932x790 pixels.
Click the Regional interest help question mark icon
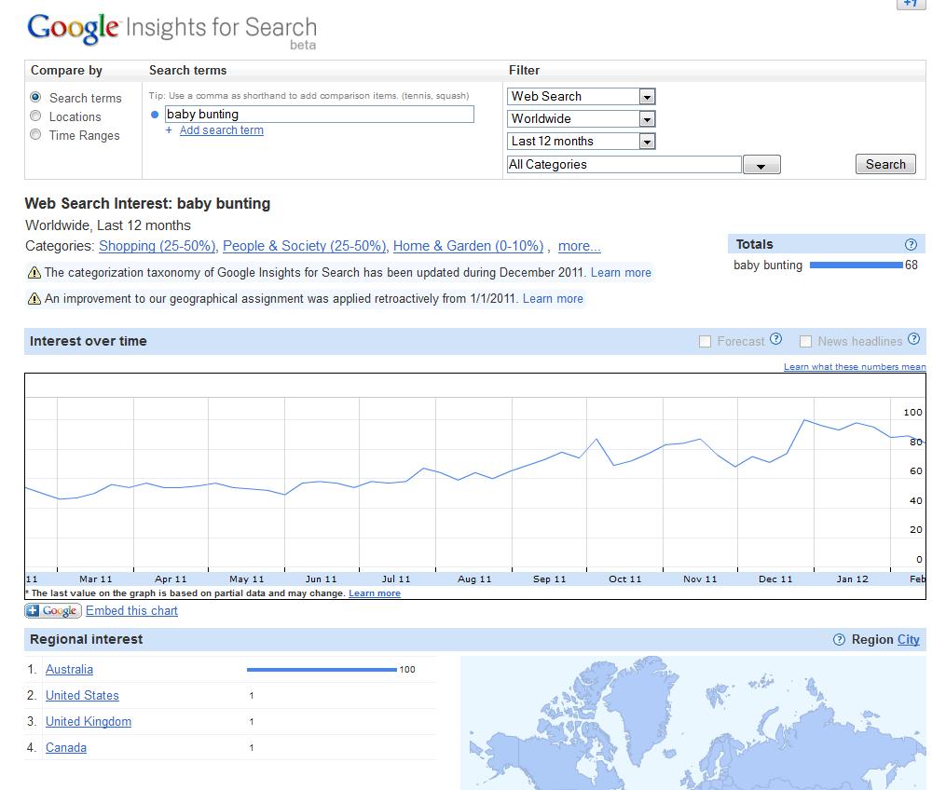pos(839,639)
